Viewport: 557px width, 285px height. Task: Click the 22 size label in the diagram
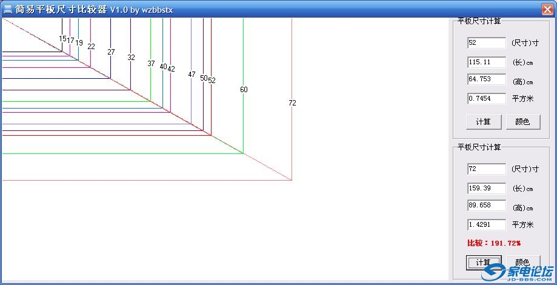pyautogui.click(x=91, y=46)
